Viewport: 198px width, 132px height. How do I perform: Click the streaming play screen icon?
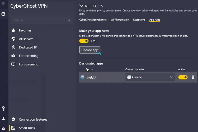(x=13, y=64)
